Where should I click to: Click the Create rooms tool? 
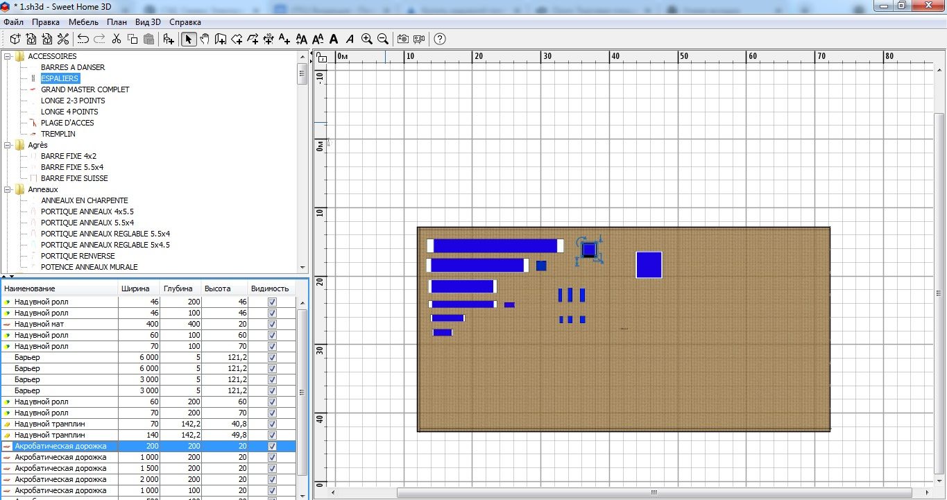click(237, 40)
